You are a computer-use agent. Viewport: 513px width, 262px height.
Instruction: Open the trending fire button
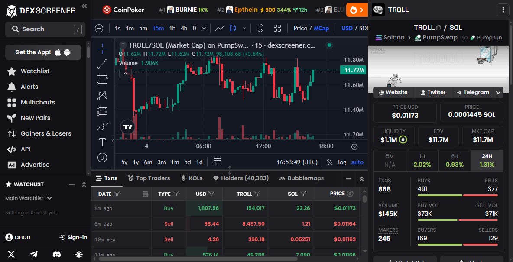coord(357,10)
